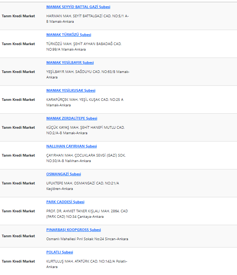Click 'Tarım Kredi Market' in the PINARBAŞI KOOPGROSS row

click(x=18, y=236)
